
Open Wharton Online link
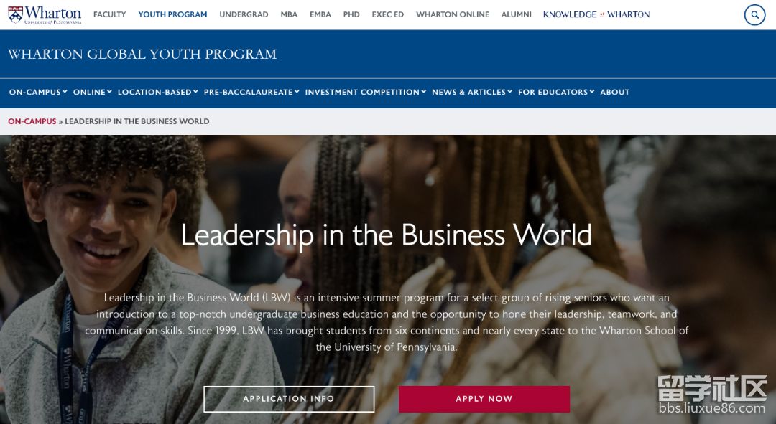click(x=453, y=14)
